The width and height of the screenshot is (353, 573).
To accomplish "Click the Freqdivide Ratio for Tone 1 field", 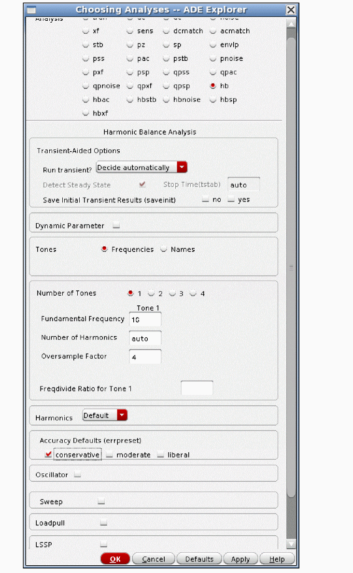I will 197,388.
